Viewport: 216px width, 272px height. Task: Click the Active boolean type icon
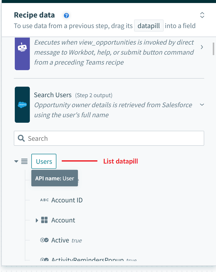44,240
